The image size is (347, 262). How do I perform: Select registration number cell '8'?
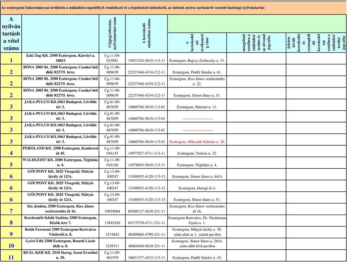click(x=11, y=220)
